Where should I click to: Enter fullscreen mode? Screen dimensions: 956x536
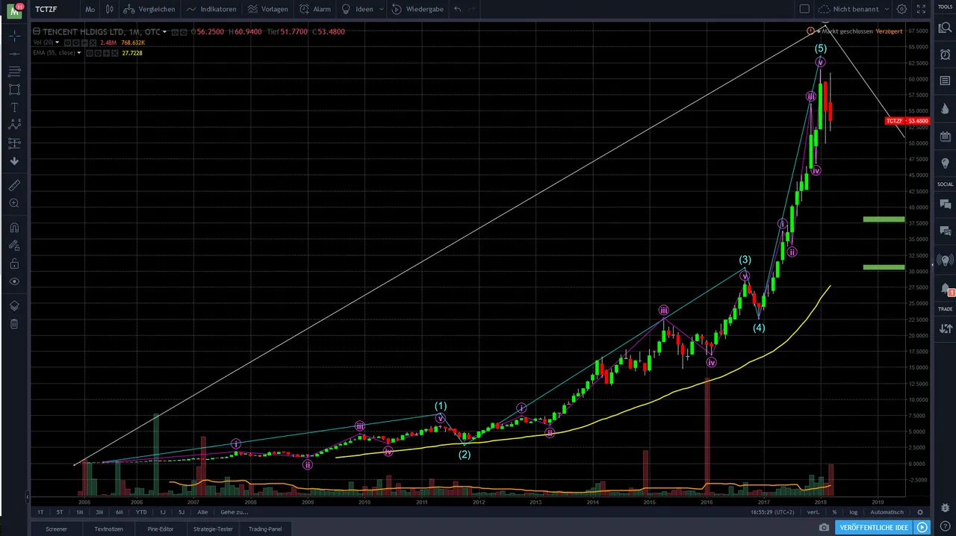920,9
